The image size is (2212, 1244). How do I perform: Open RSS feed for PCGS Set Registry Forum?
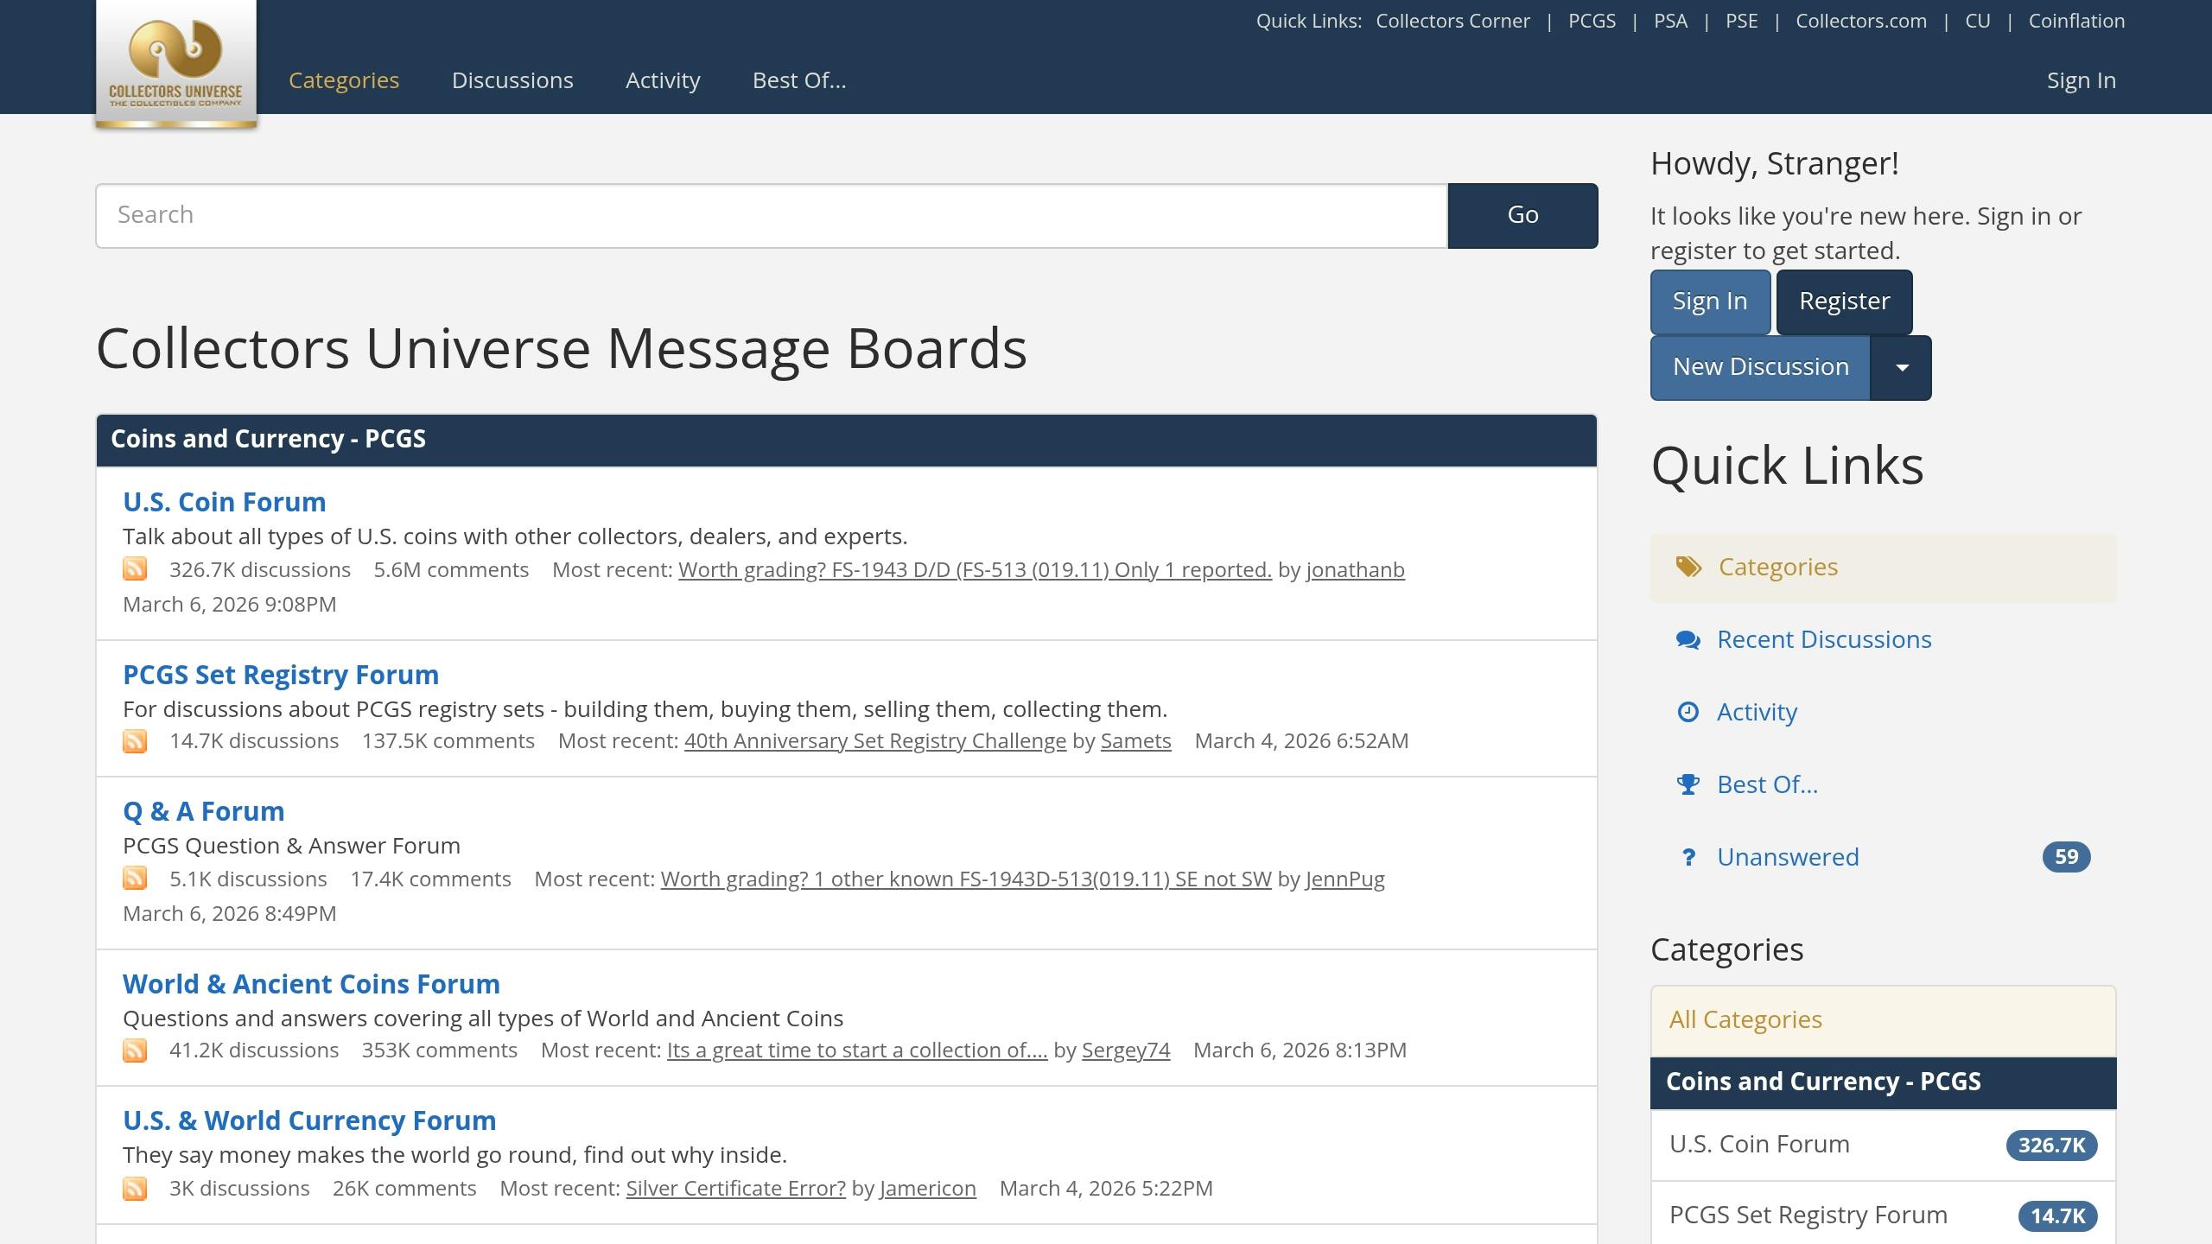coord(135,741)
